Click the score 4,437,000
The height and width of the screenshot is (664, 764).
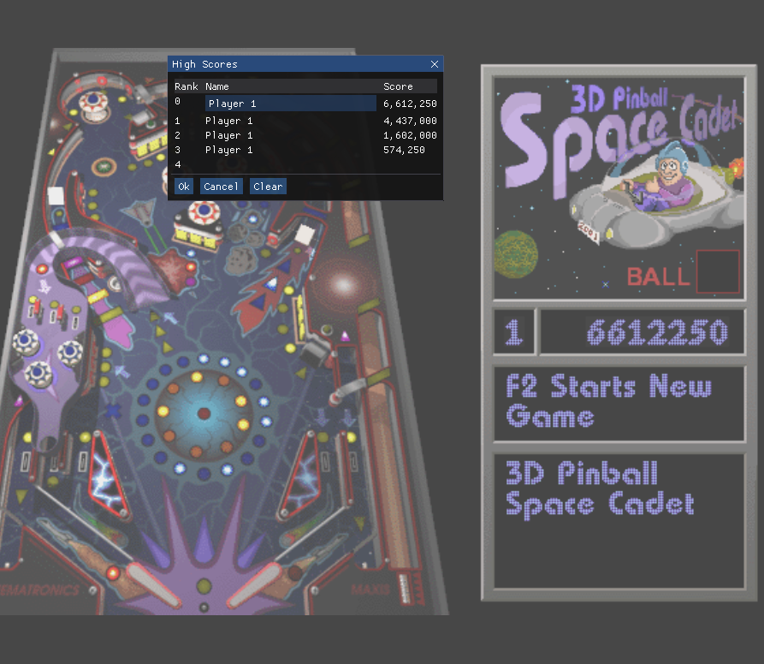pyautogui.click(x=410, y=121)
